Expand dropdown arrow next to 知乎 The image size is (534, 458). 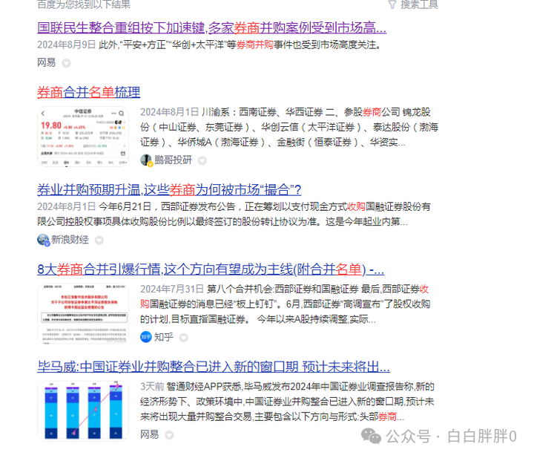tap(184, 338)
